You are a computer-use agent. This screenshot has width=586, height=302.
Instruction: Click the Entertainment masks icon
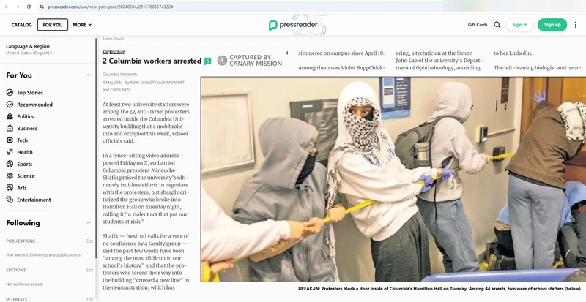[10, 200]
